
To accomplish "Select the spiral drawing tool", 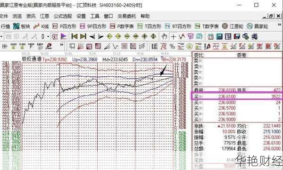I will [40, 47].
